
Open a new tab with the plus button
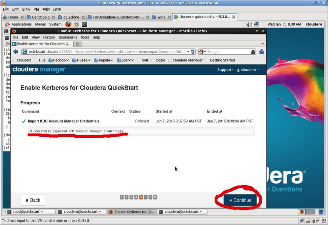[77, 44]
